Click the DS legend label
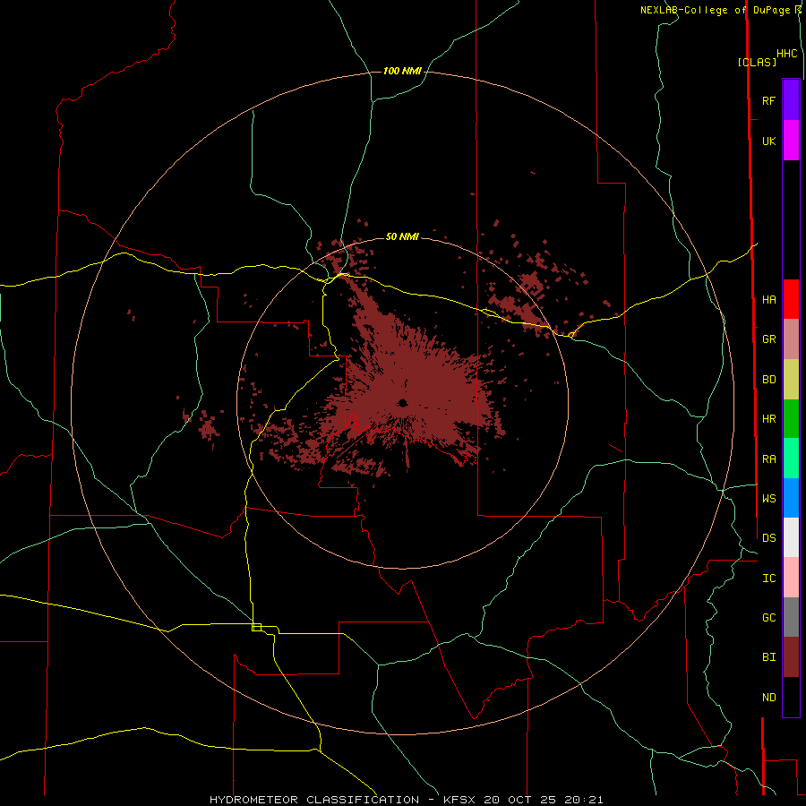806x806 pixels. [x=768, y=537]
